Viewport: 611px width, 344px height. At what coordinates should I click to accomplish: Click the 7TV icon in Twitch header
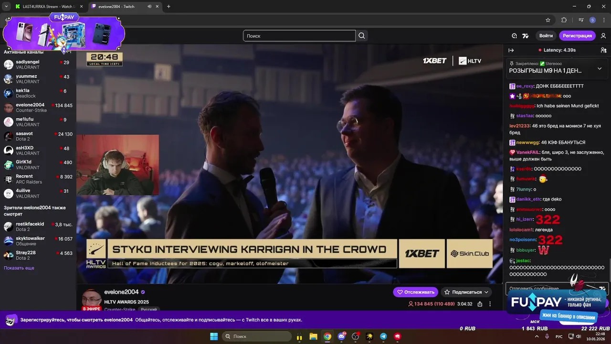pos(526,36)
